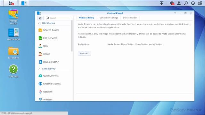Minimize the Control Panel window
This screenshot has width=205, height=115.
coord(180,13)
